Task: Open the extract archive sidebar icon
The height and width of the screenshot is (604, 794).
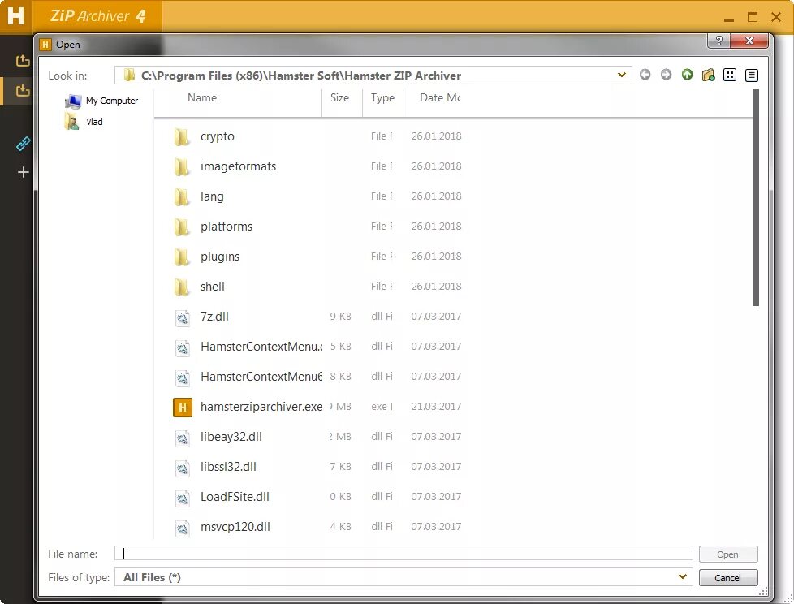Action: click(23, 61)
